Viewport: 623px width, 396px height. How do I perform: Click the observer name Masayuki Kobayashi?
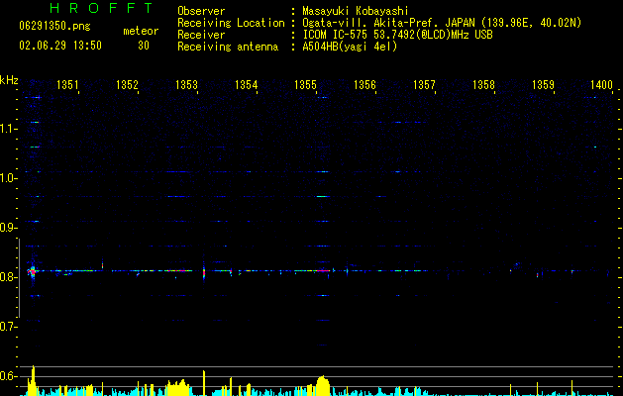[356, 11]
